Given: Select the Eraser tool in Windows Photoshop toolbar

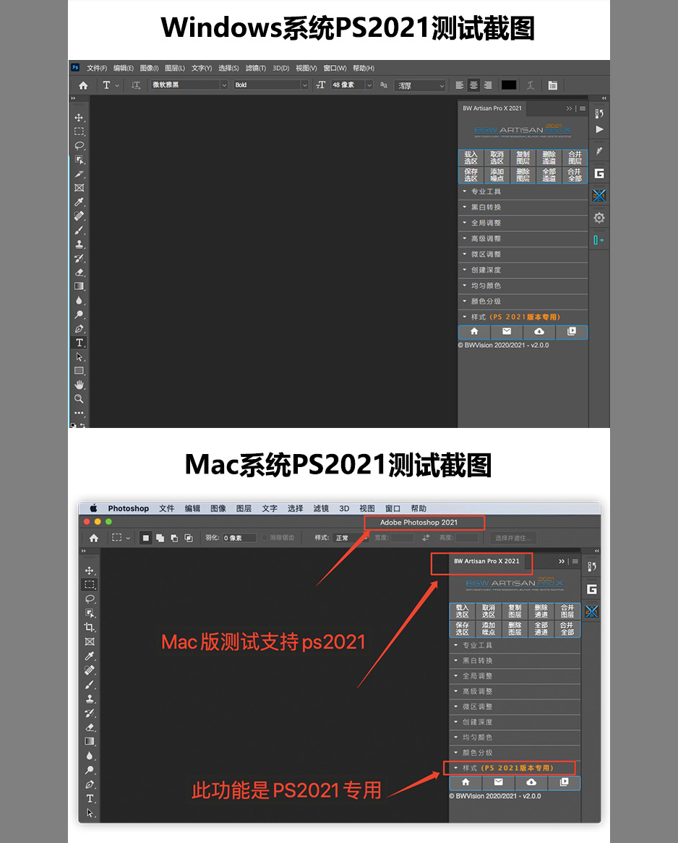Looking at the screenshot, I should point(79,273).
